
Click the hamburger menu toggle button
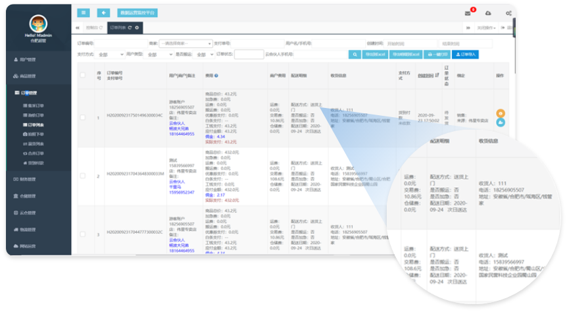(x=84, y=13)
